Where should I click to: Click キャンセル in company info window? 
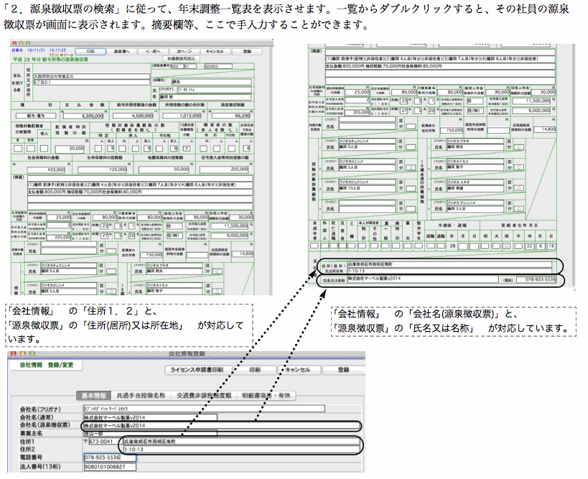coord(297,371)
